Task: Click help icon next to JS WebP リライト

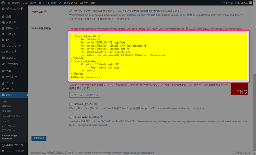Action: (96, 104)
